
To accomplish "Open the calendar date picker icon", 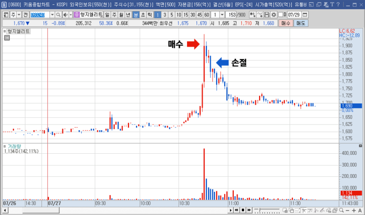I will point(305,15).
